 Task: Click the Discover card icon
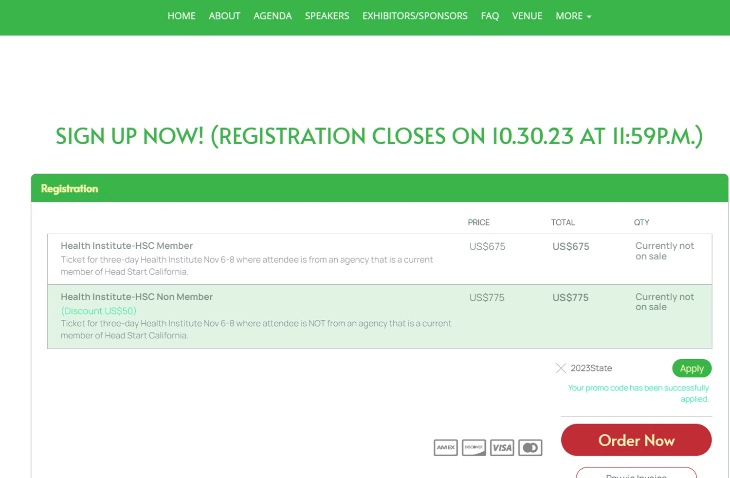[x=474, y=447]
